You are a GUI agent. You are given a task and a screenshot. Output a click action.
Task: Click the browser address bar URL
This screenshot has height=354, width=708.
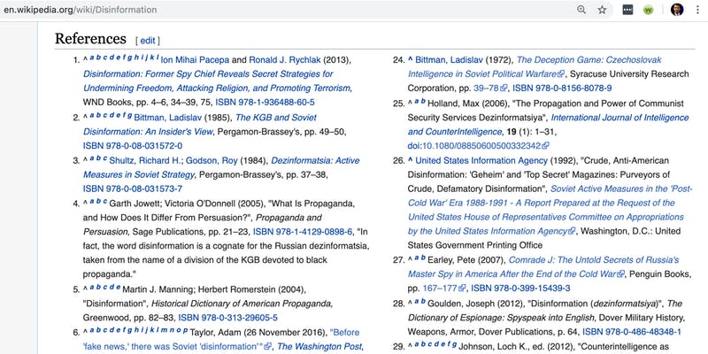coord(80,10)
